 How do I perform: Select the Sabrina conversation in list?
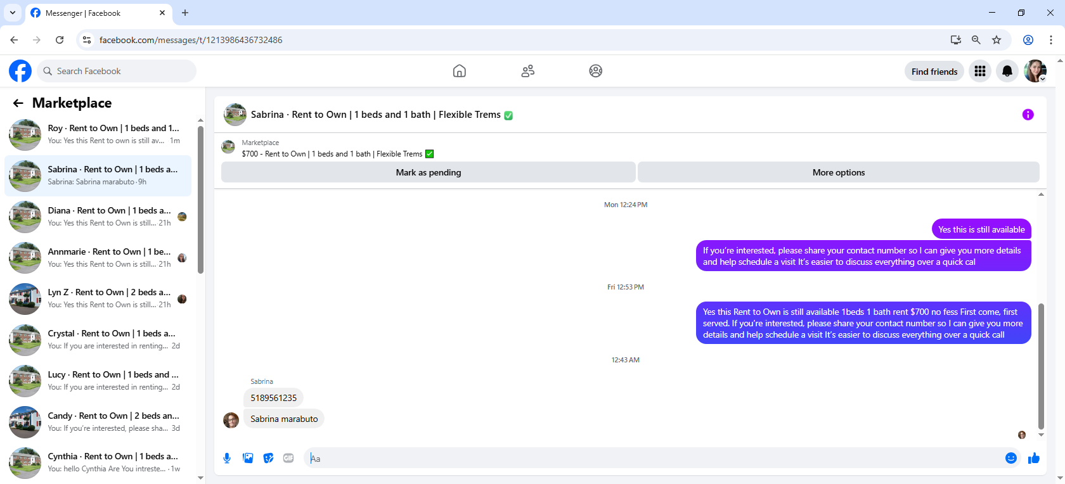pos(98,175)
